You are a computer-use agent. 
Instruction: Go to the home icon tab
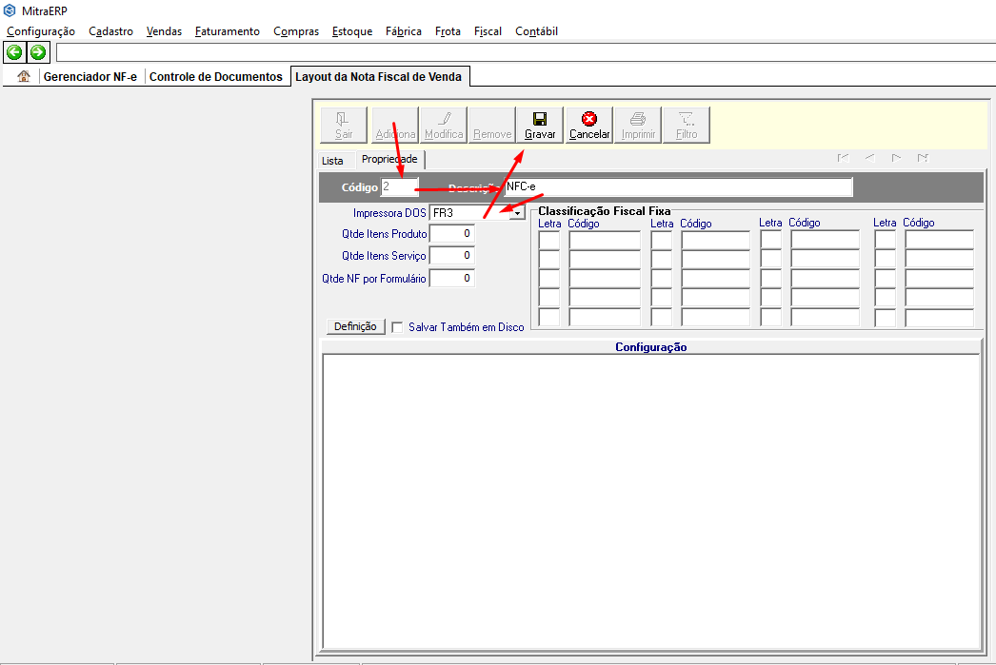(x=24, y=77)
